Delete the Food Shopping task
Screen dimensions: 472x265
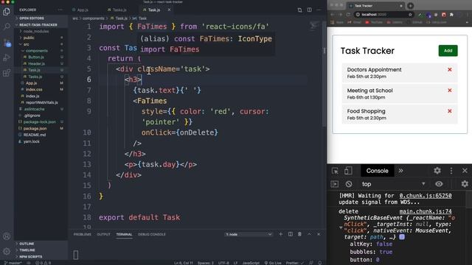point(450,111)
